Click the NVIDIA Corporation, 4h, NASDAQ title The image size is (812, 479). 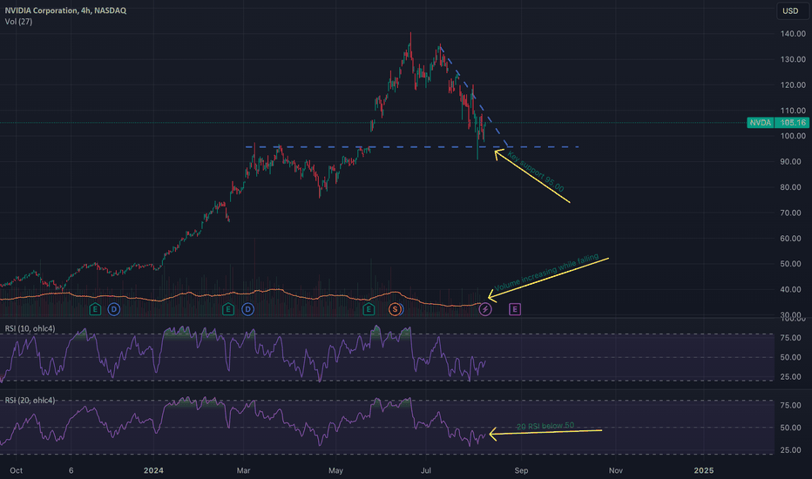(65, 10)
